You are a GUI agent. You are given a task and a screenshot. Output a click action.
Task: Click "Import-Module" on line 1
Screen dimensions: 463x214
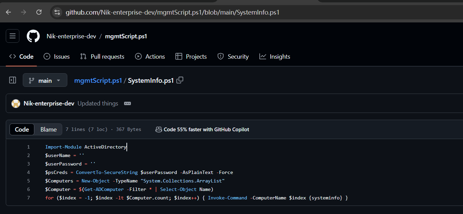pyautogui.click(x=63, y=147)
